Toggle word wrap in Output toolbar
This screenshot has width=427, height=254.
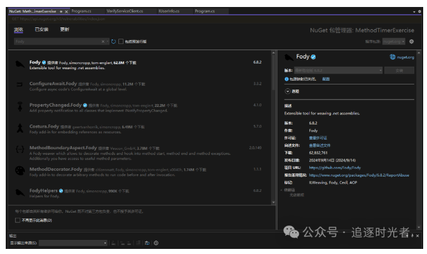(x=147, y=243)
